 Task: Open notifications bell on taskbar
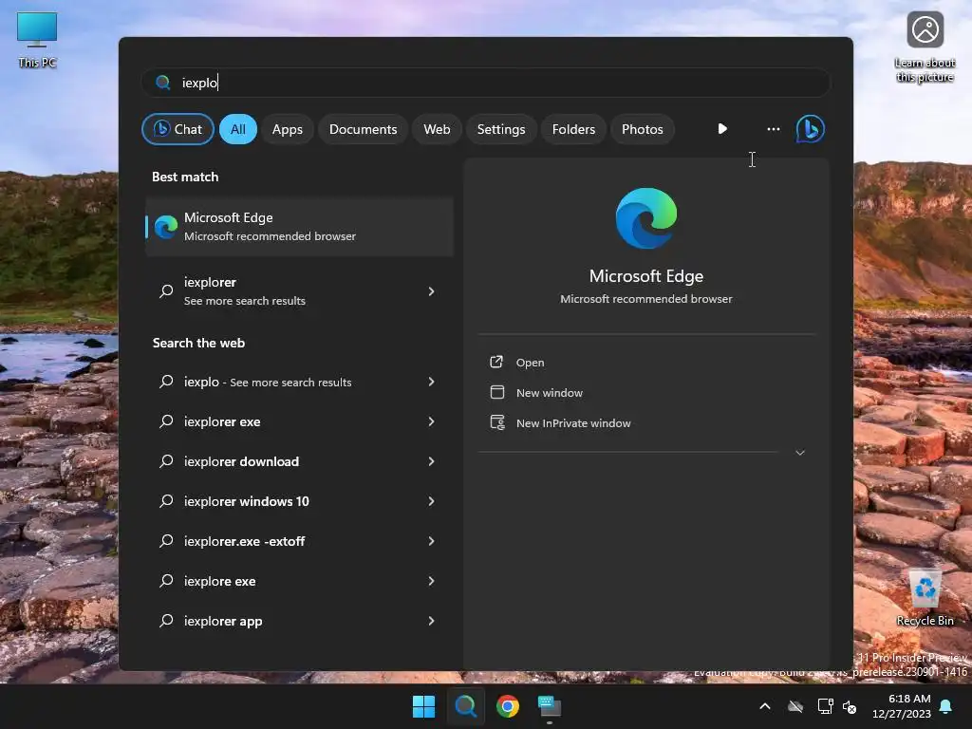click(x=946, y=706)
